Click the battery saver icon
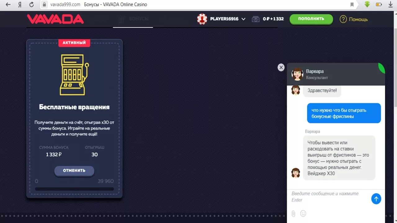The image size is (397, 223). point(379,5)
